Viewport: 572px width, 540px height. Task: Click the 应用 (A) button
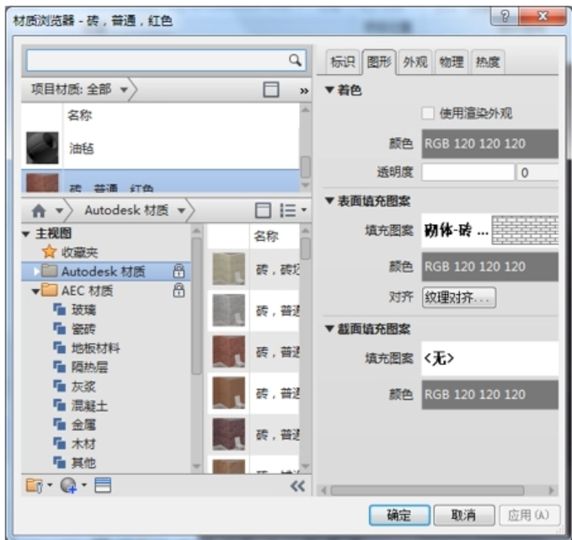click(529, 516)
